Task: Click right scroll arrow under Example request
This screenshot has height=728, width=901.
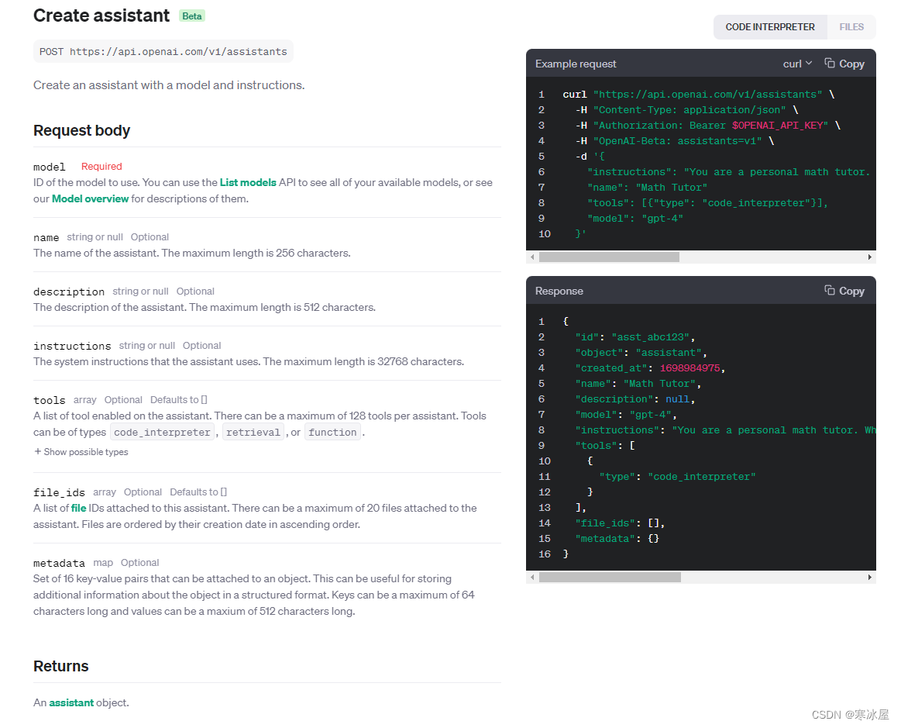Action: pos(868,256)
